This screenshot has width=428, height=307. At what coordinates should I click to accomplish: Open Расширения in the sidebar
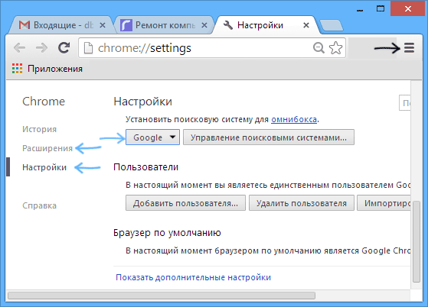pos(47,148)
